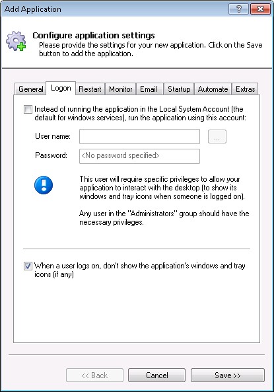This screenshot has width=274, height=392.
Task: Enable running application using this account
Action: 28,109
